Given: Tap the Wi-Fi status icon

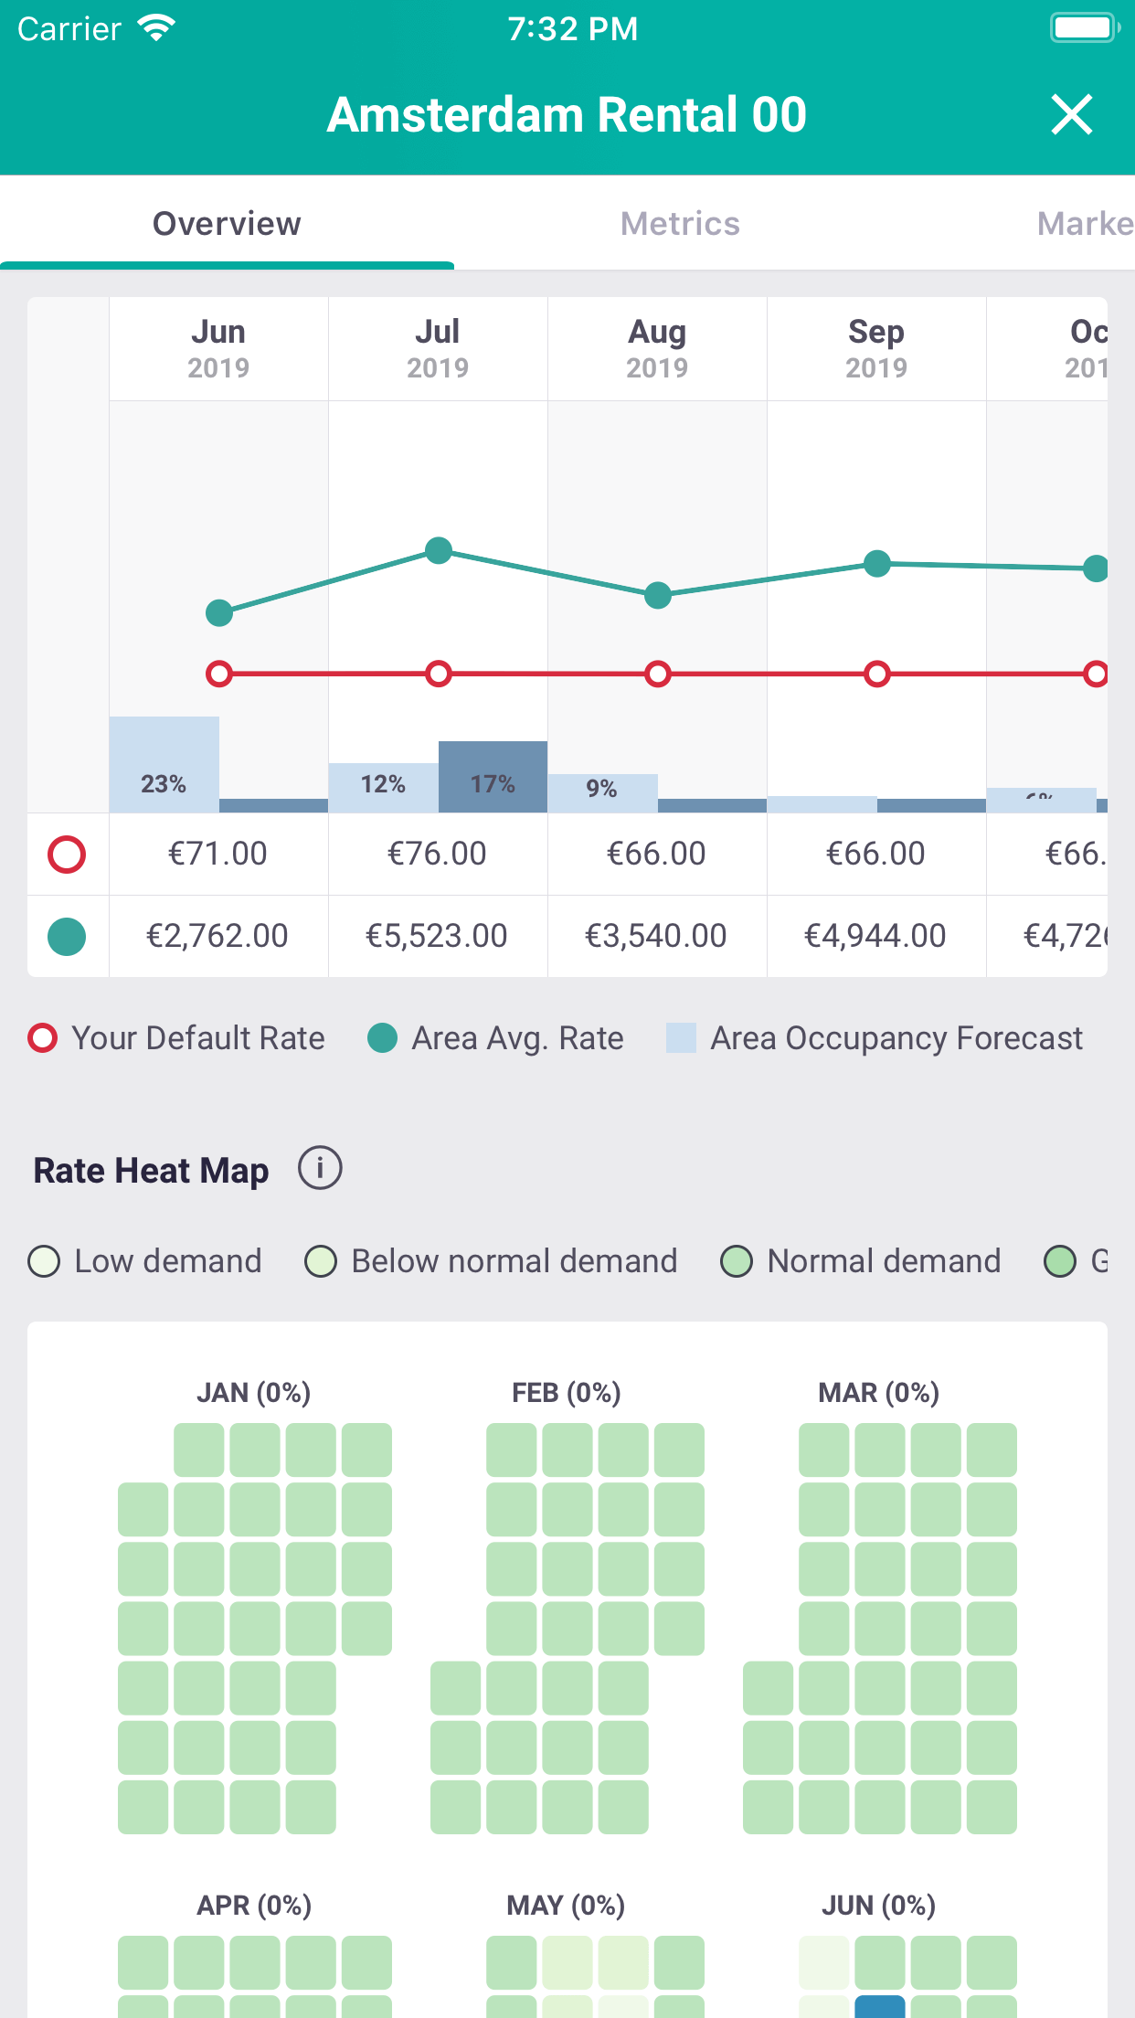Looking at the screenshot, I should pyautogui.click(x=156, y=28).
